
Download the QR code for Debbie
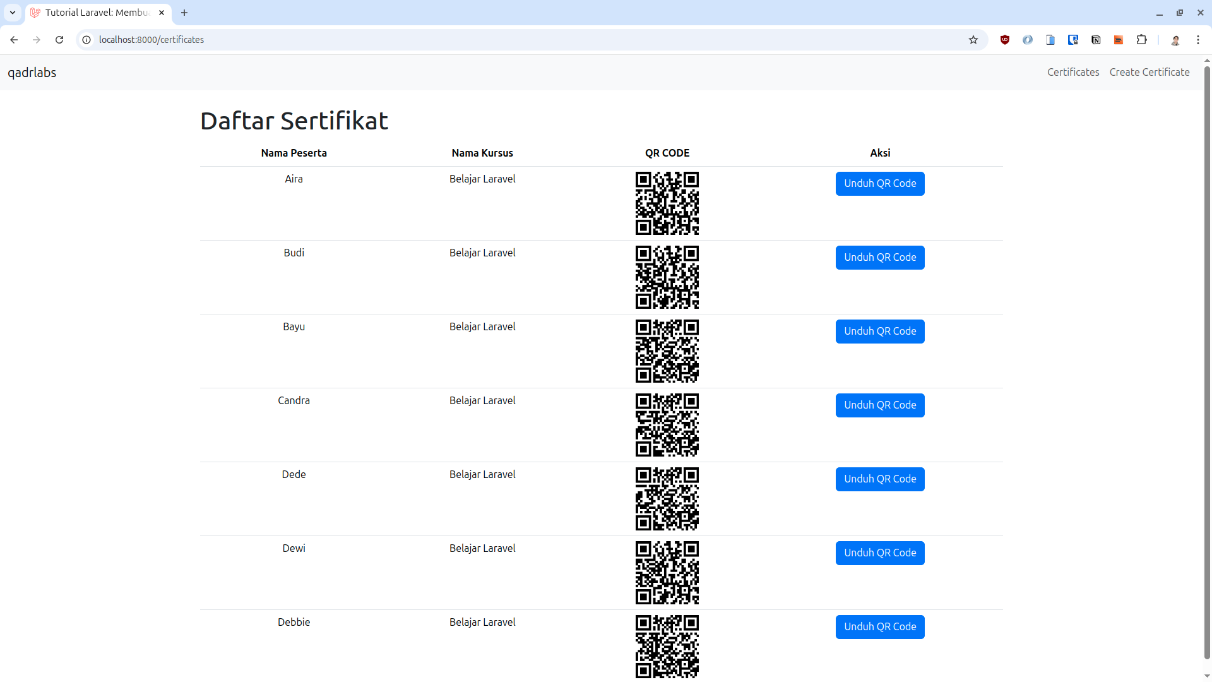pyautogui.click(x=880, y=627)
